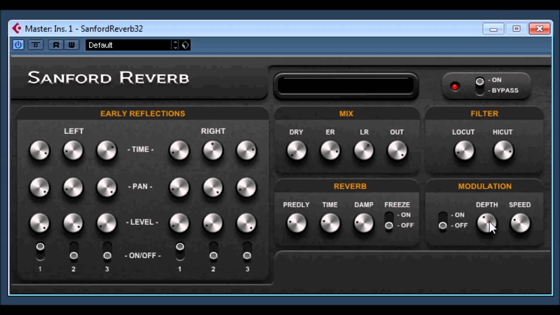Screen dimensions: 560x315
Task: Open the Default preset selector field
Action: tap(129, 45)
